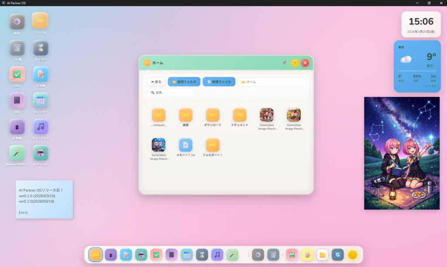Open a Generated Image March thumbnail

click(266, 115)
